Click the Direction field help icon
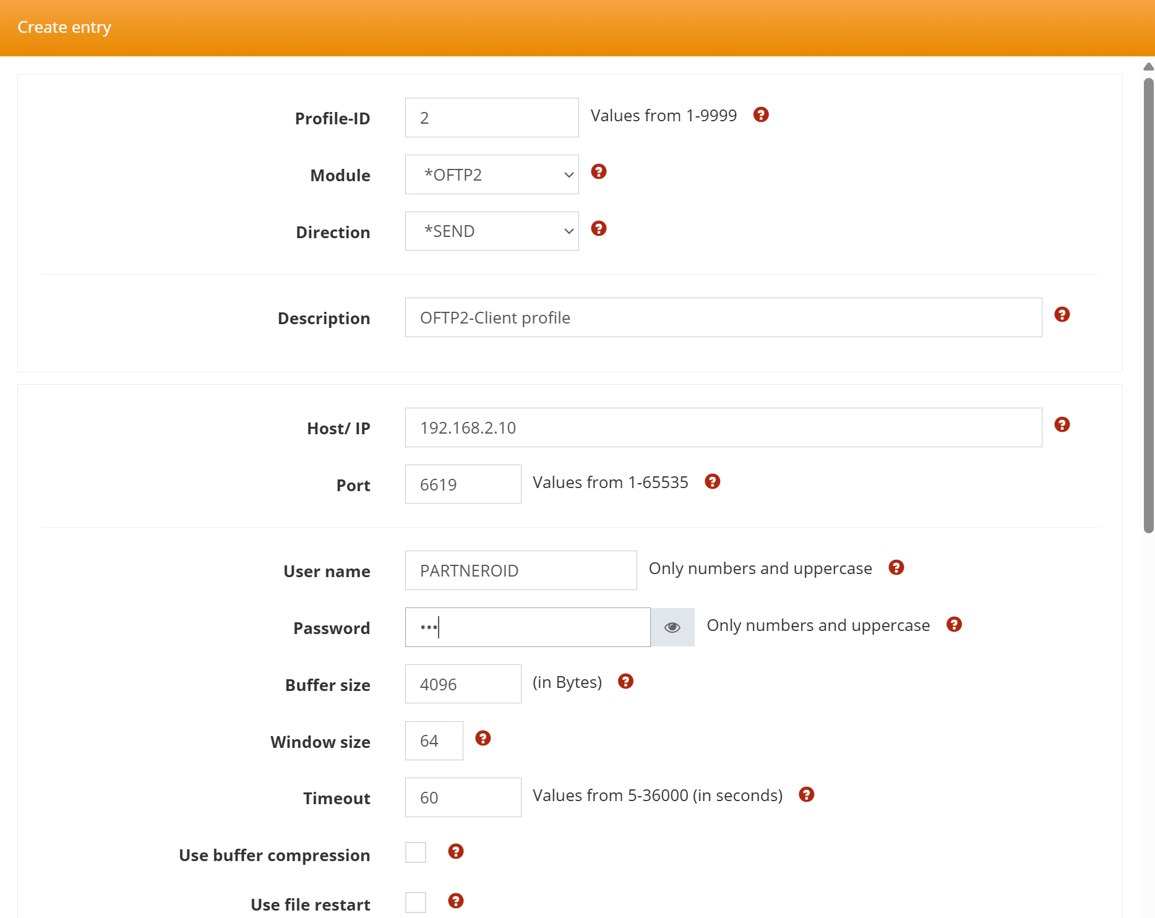 [x=598, y=229]
